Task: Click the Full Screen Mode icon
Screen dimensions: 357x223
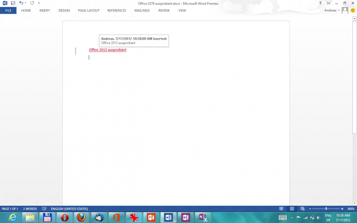Action: [x=328, y=3]
